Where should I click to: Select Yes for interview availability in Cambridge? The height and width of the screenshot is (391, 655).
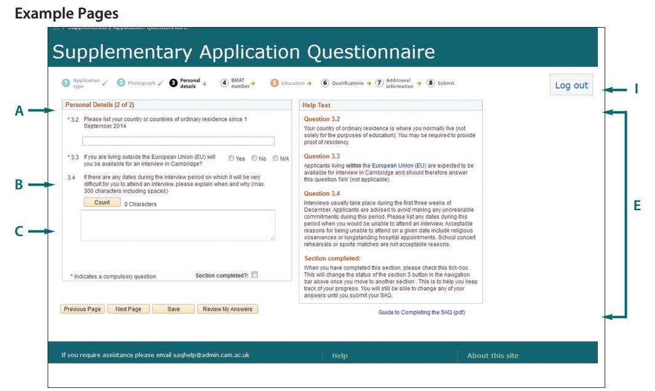tap(232, 159)
